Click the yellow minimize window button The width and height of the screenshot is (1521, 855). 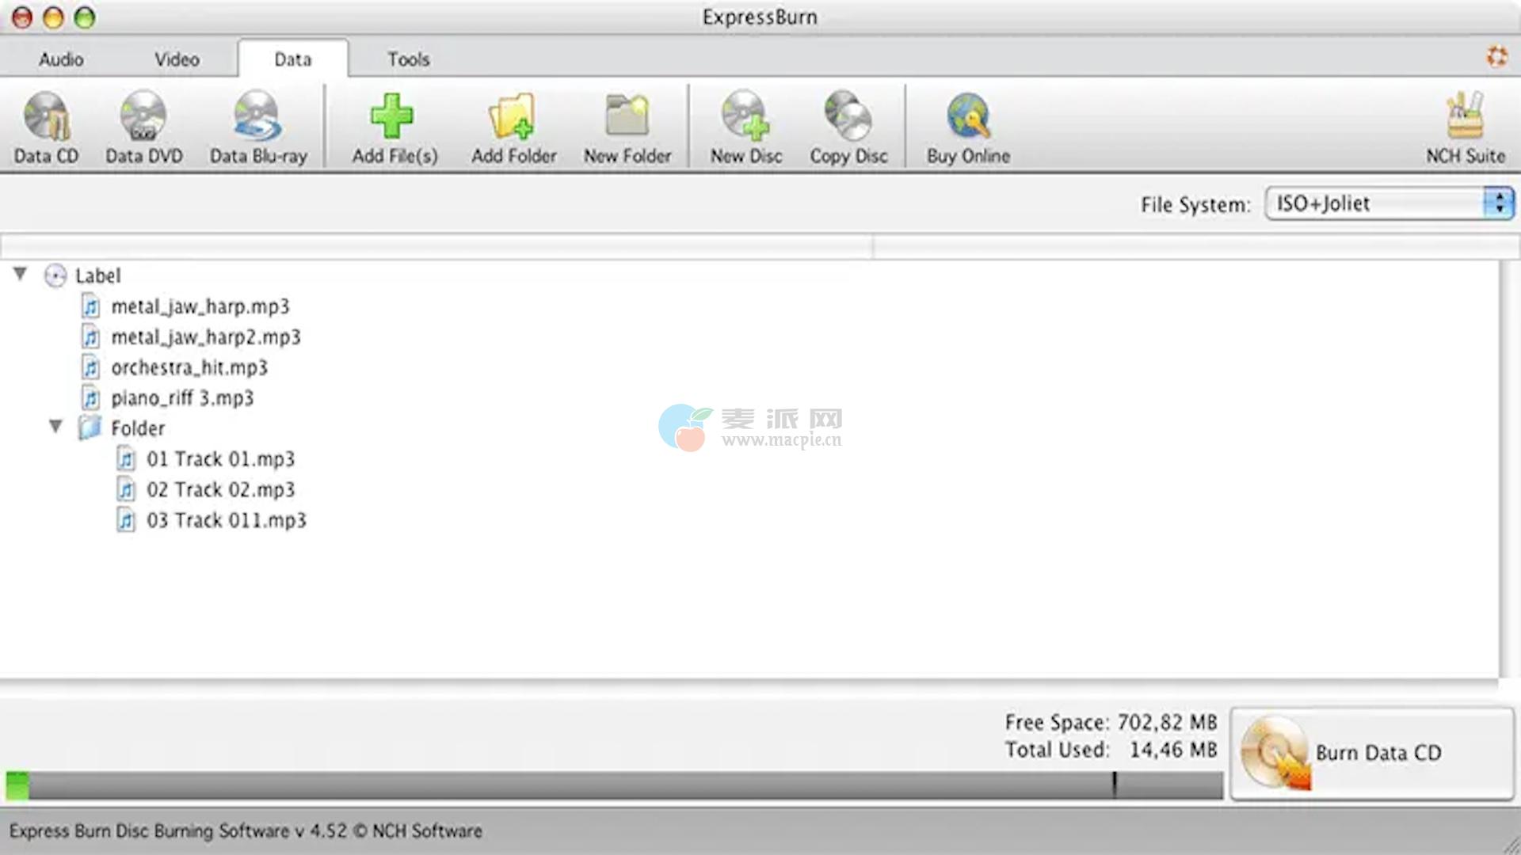(53, 17)
